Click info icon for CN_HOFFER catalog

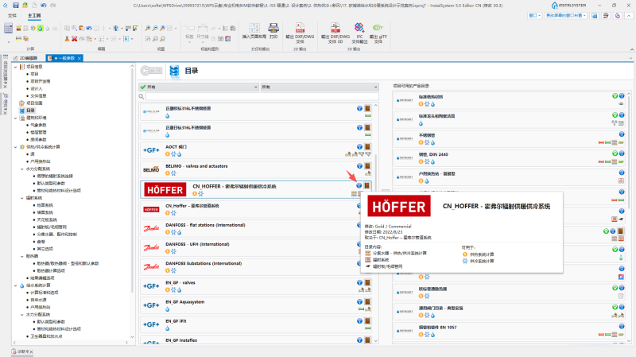coord(359,185)
